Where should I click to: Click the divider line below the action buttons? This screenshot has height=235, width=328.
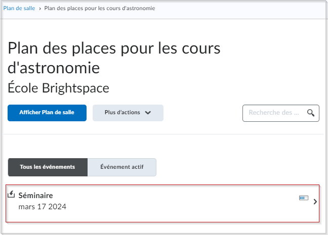163,134
